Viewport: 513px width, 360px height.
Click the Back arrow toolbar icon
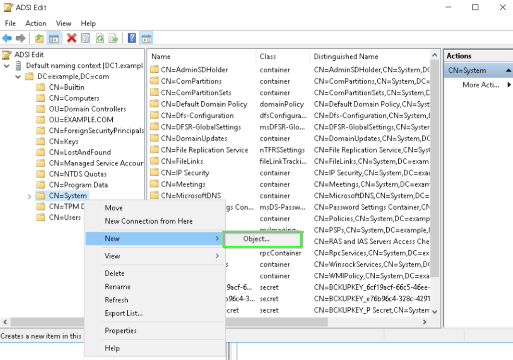coord(7,38)
